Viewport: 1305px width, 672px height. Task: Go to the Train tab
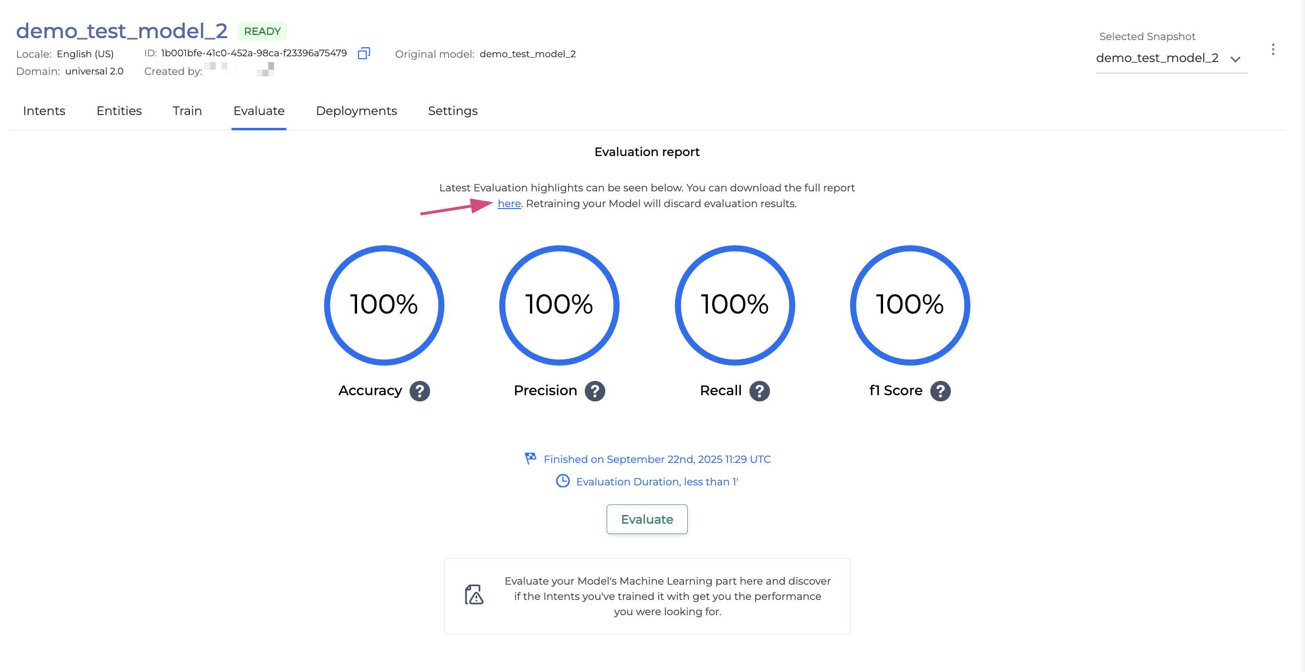(x=187, y=111)
